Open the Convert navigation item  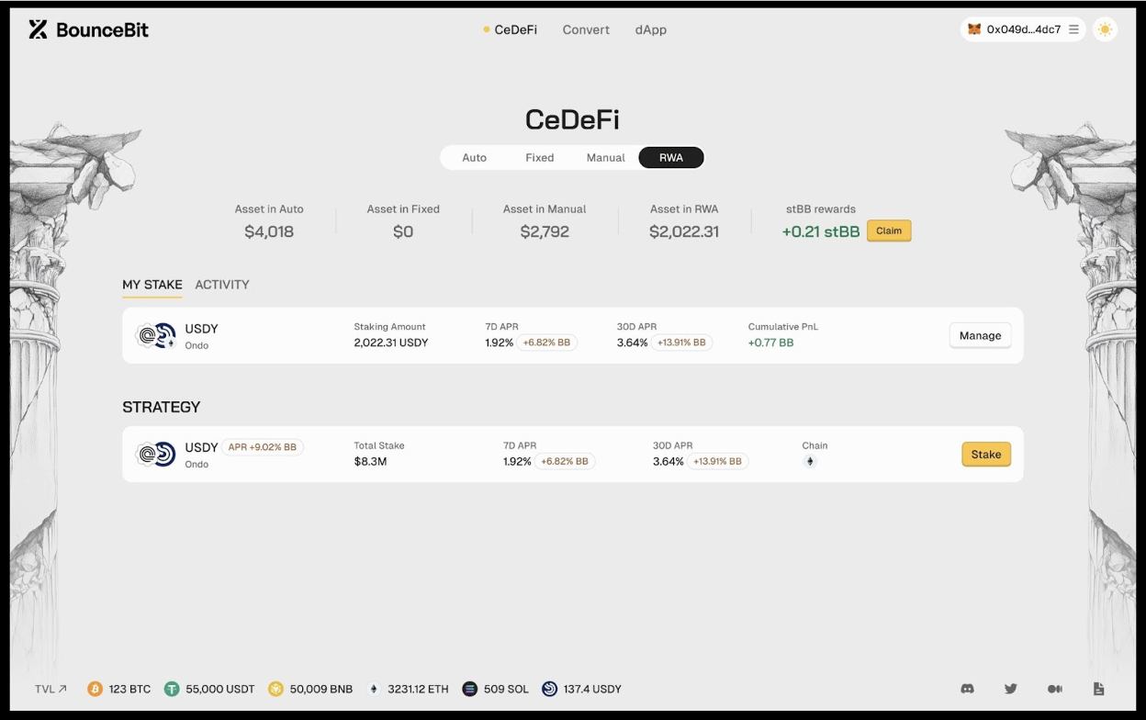click(586, 29)
